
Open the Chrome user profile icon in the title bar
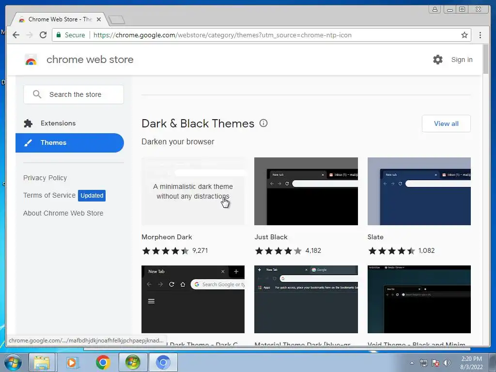tap(435, 9)
